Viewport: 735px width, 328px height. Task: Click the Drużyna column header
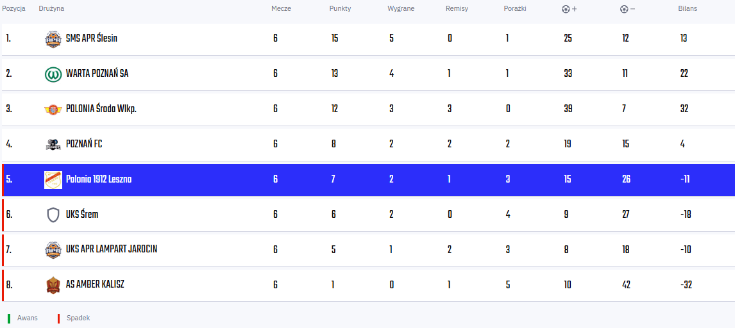[x=51, y=8]
